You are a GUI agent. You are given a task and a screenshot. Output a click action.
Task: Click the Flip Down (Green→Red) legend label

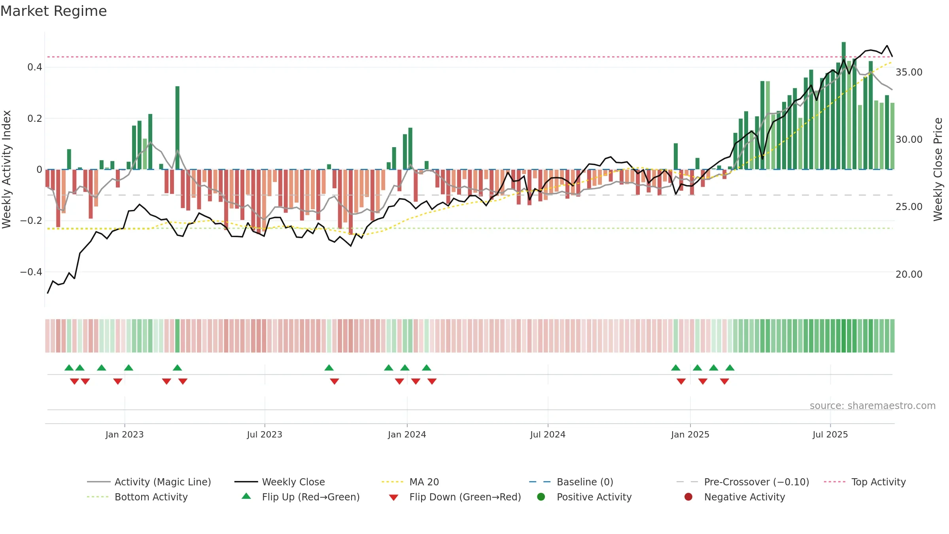coord(465,497)
